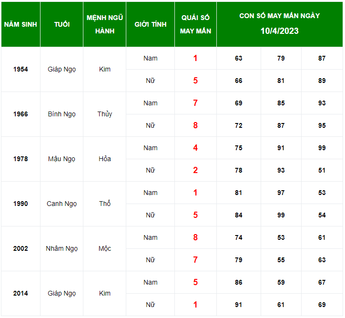This screenshot has height=318, width=345.
Task: Select lucky number 86 in the 2014 row
Action: tap(239, 282)
